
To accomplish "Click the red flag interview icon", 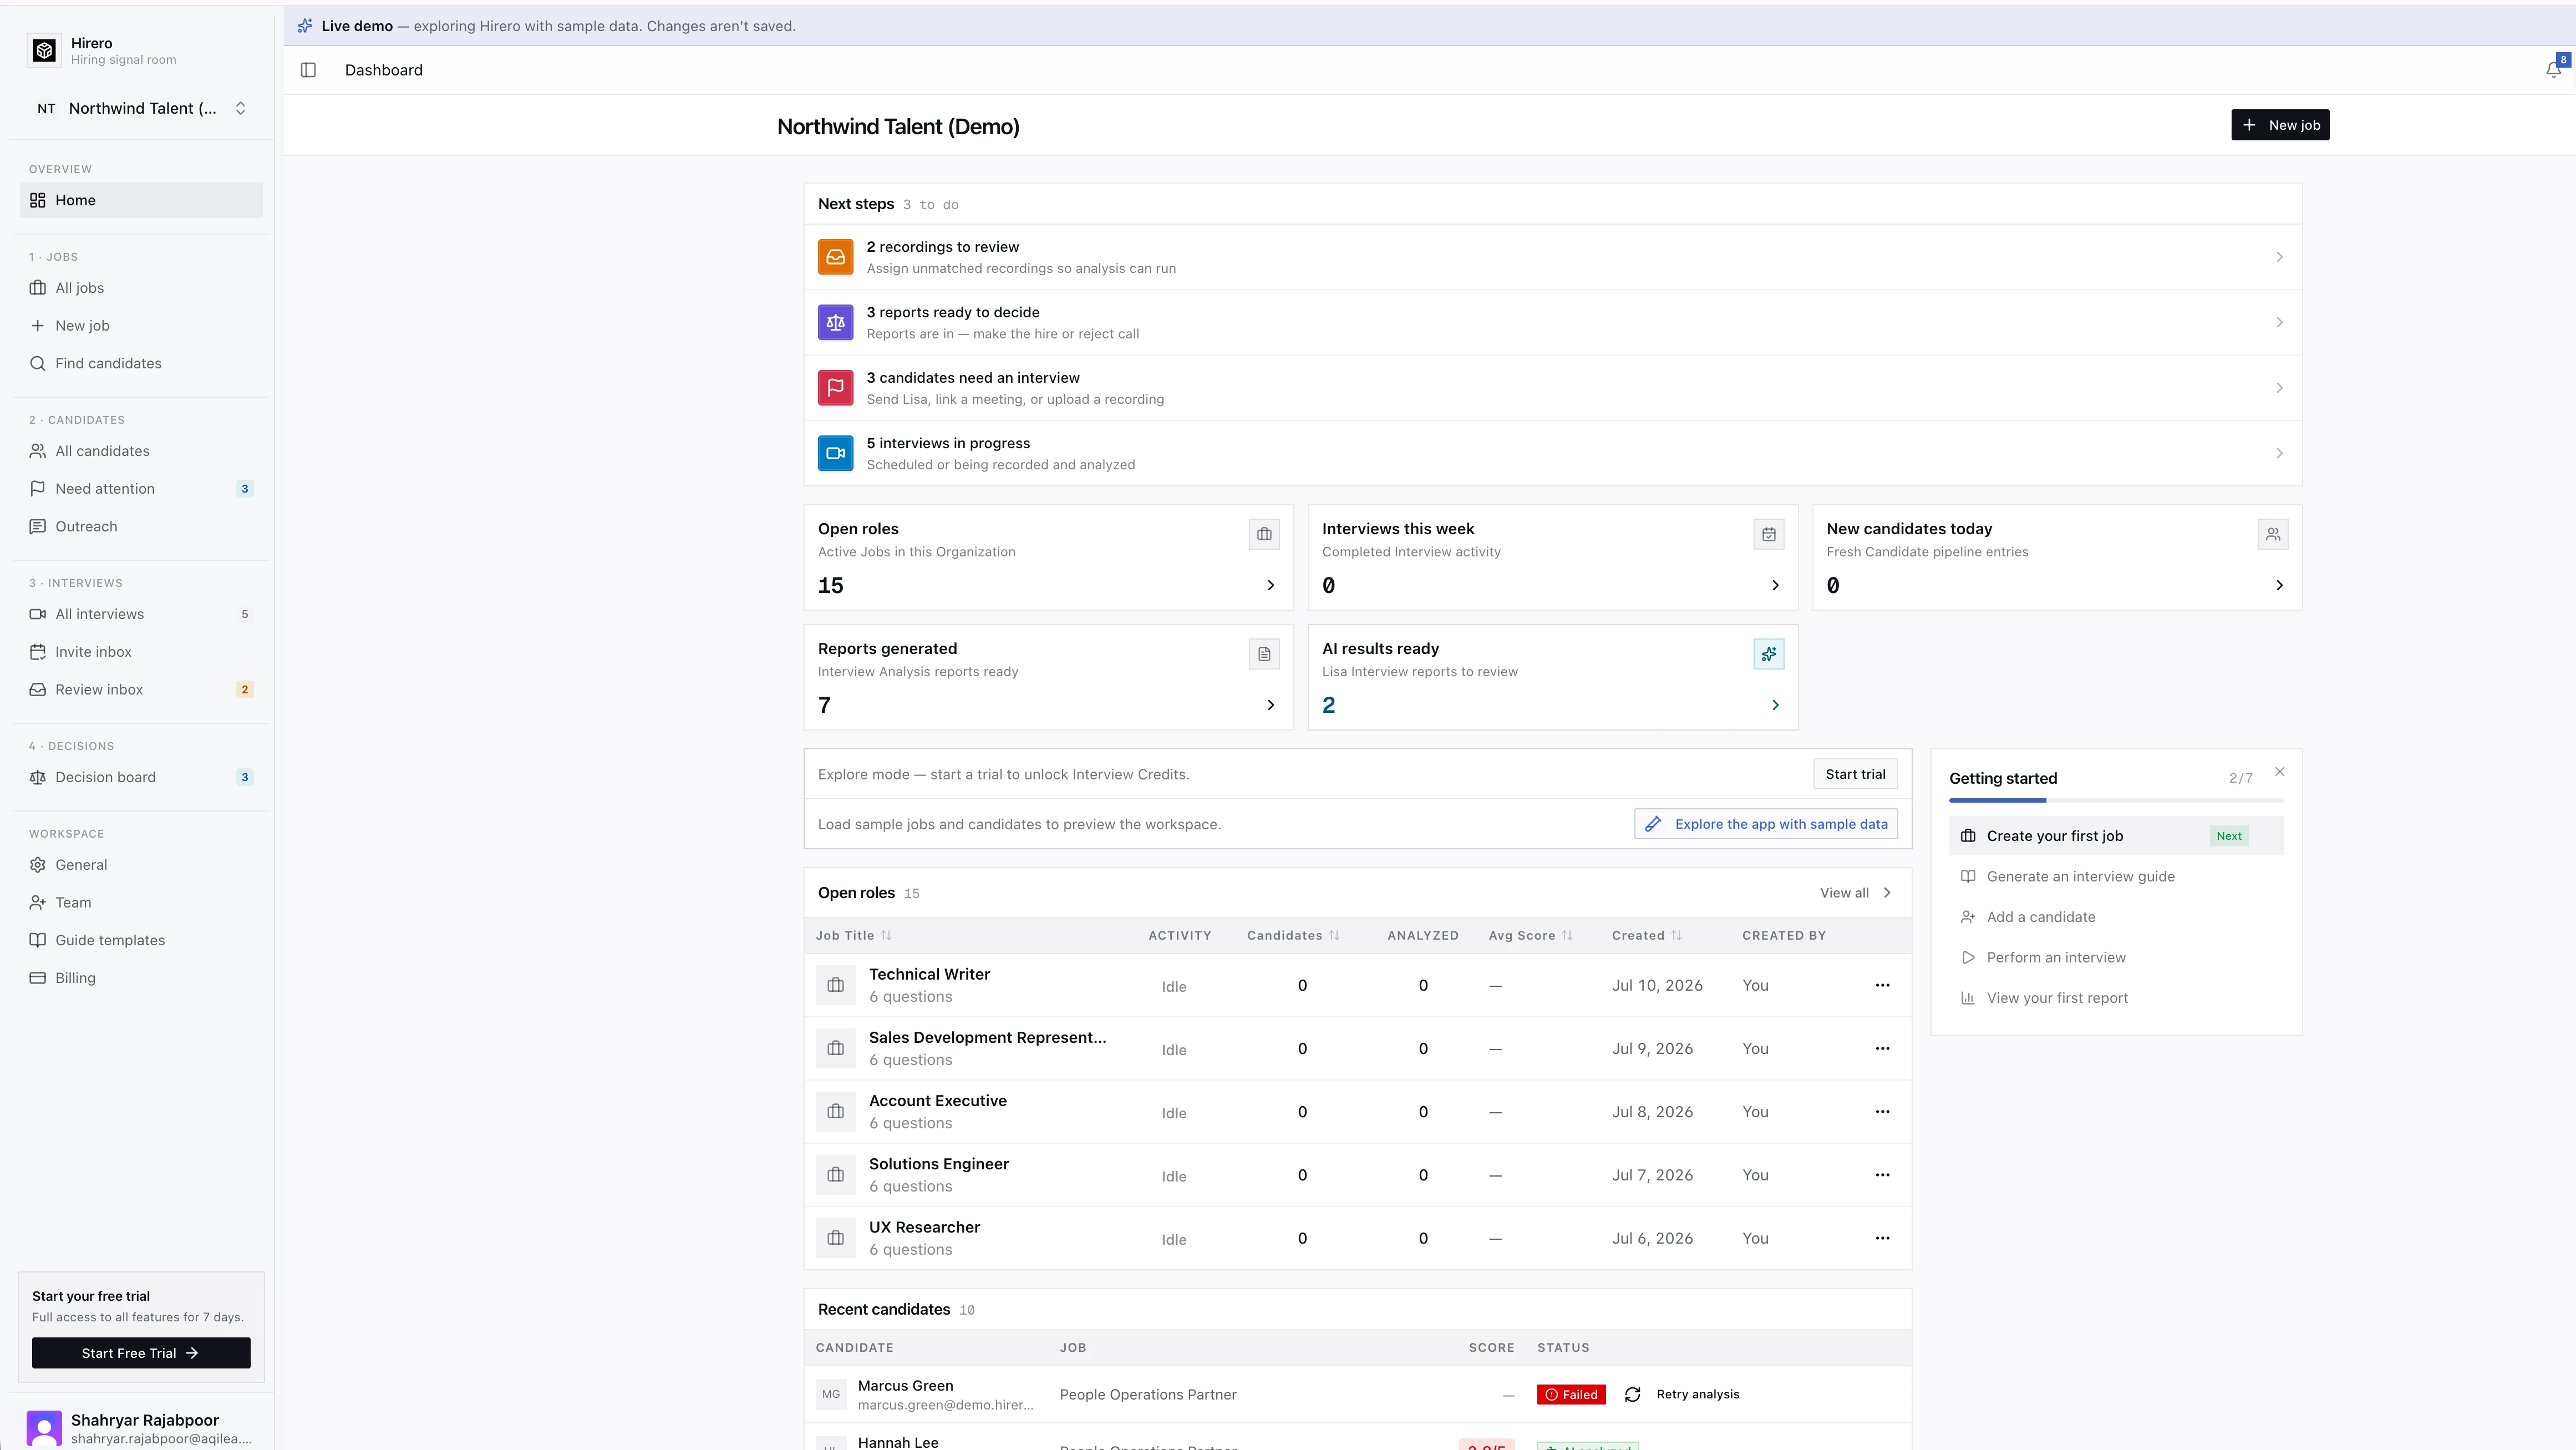I will (835, 387).
